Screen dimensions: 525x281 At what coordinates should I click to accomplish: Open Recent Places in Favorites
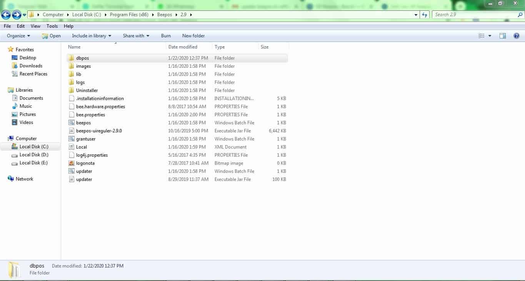pyautogui.click(x=33, y=74)
